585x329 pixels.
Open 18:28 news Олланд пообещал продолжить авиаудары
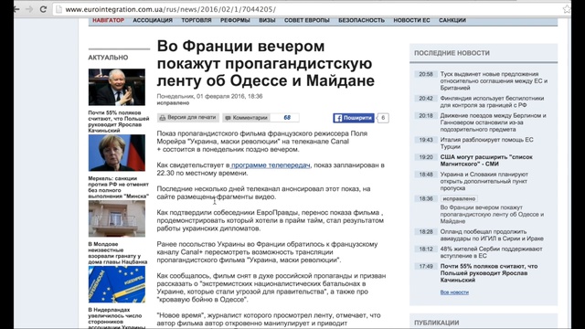click(x=492, y=235)
